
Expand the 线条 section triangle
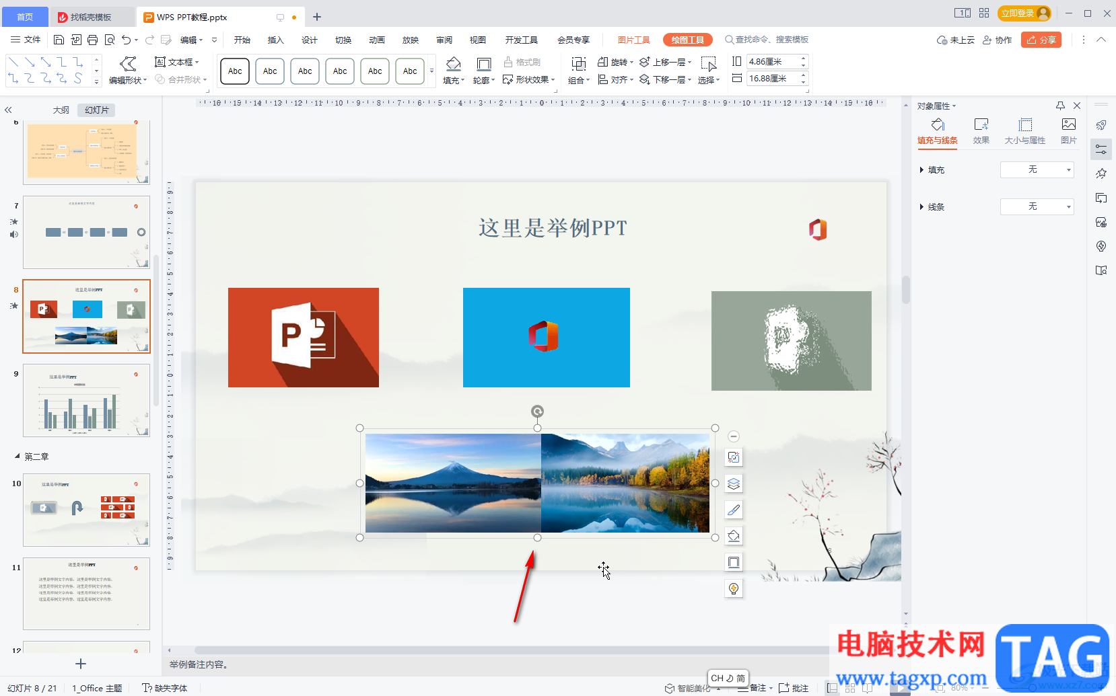pos(921,207)
